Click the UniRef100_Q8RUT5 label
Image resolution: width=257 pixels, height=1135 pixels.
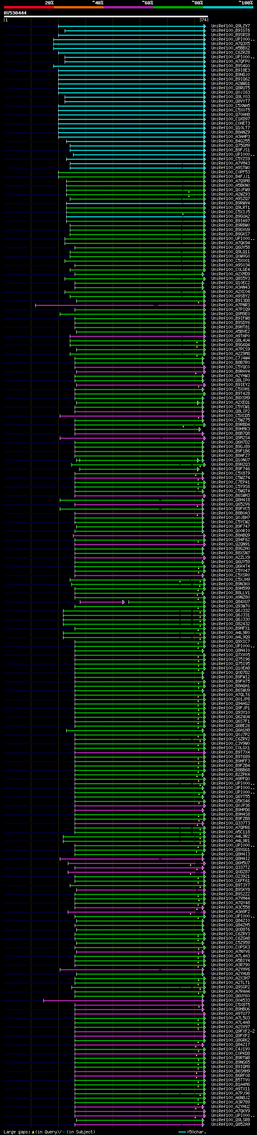tap(230, 88)
